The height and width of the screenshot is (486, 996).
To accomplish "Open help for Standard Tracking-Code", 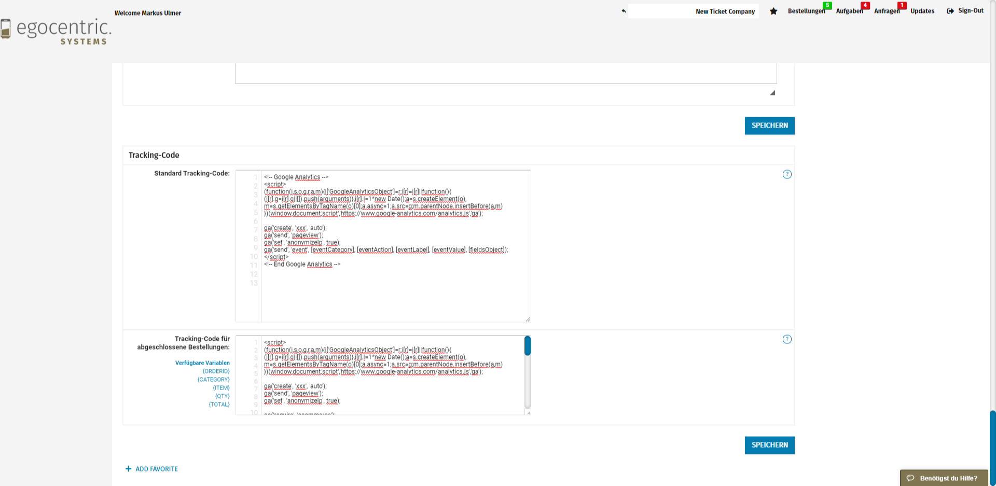I will pyautogui.click(x=787, y=174).
